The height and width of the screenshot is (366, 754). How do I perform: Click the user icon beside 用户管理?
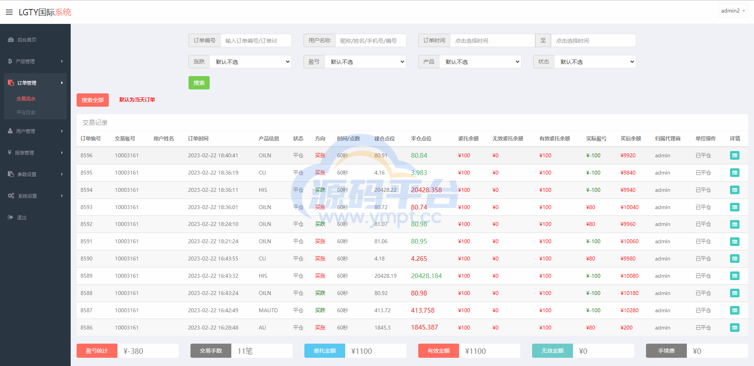click(x=10, y=131)
